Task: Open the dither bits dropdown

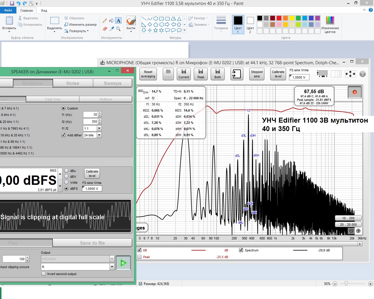Action: click(x=99, y=135)
